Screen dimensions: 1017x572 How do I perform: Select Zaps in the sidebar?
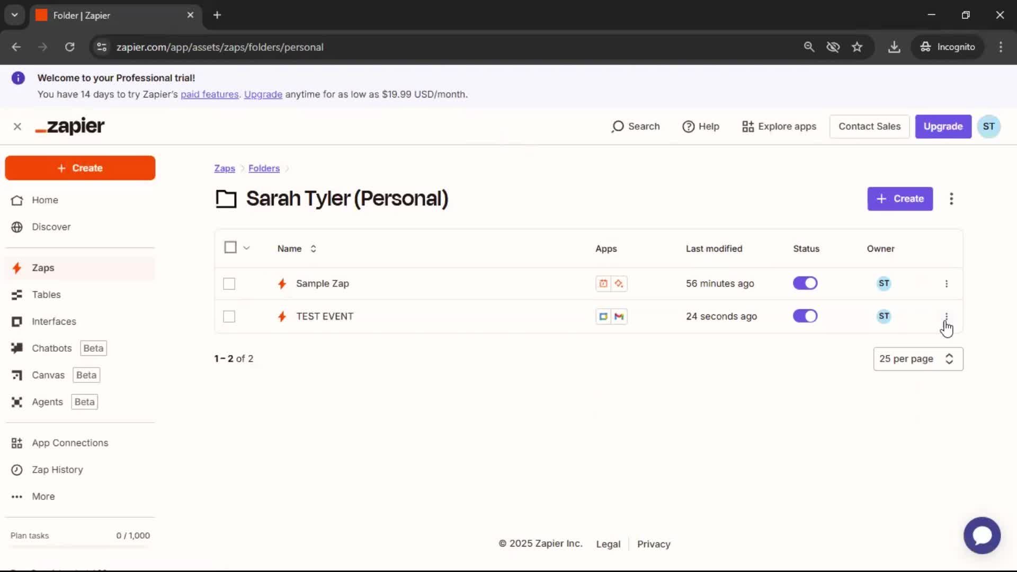pos(80,268)
